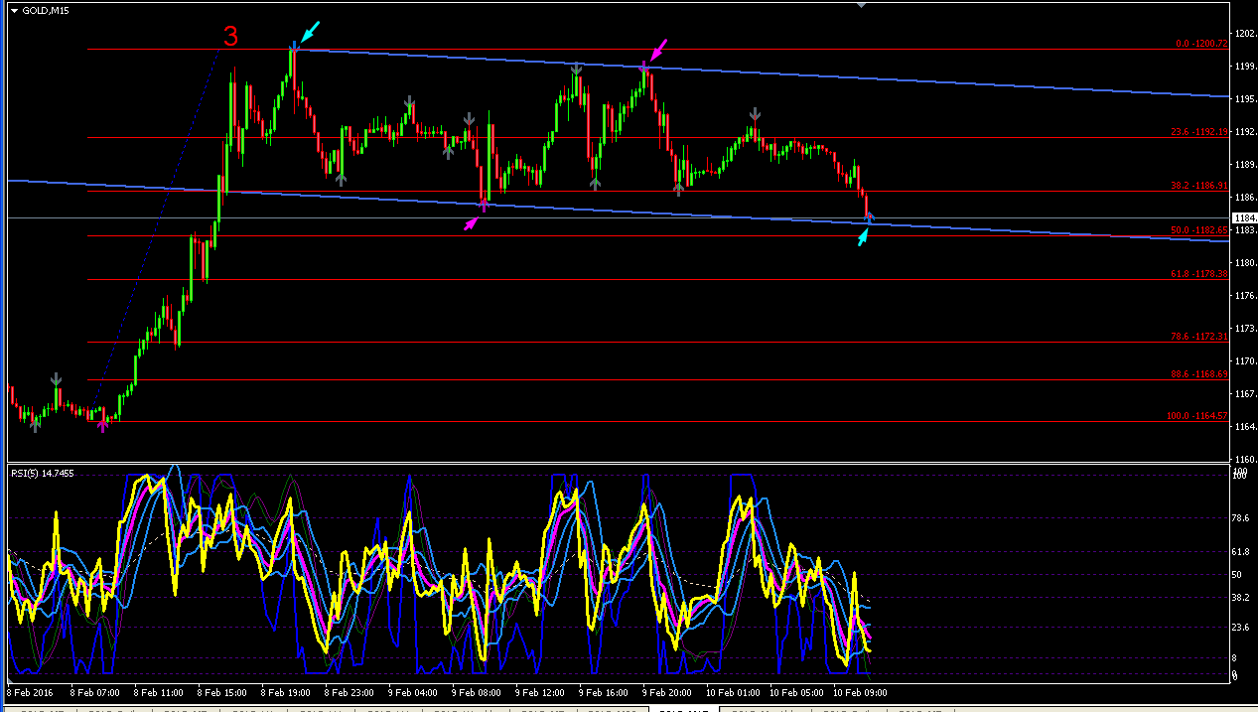Click the 8 Feb 19:00 time label
This screenshot has width=1258, height=712.
coord(284,692)
